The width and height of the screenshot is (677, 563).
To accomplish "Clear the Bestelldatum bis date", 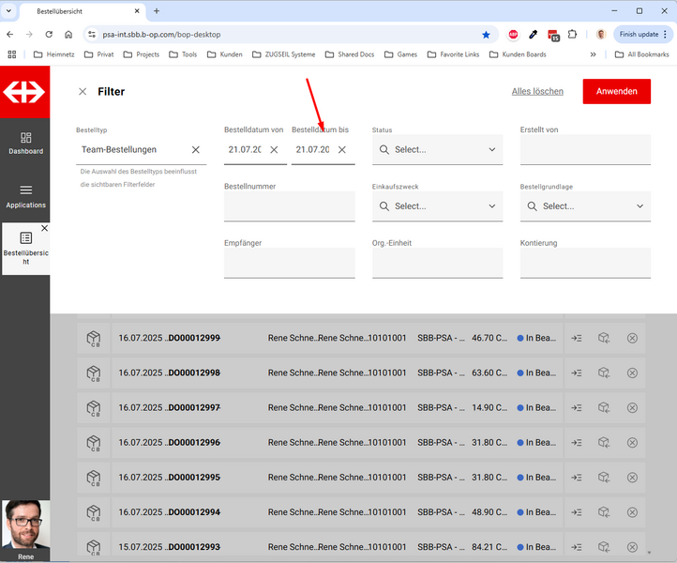I will coord(341,150).
